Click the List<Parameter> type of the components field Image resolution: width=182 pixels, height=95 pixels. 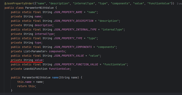click(35, 51)
